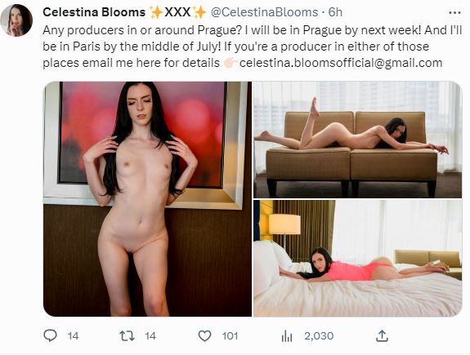Click the reply count 14 beside bubble

(x=73, y=336)
